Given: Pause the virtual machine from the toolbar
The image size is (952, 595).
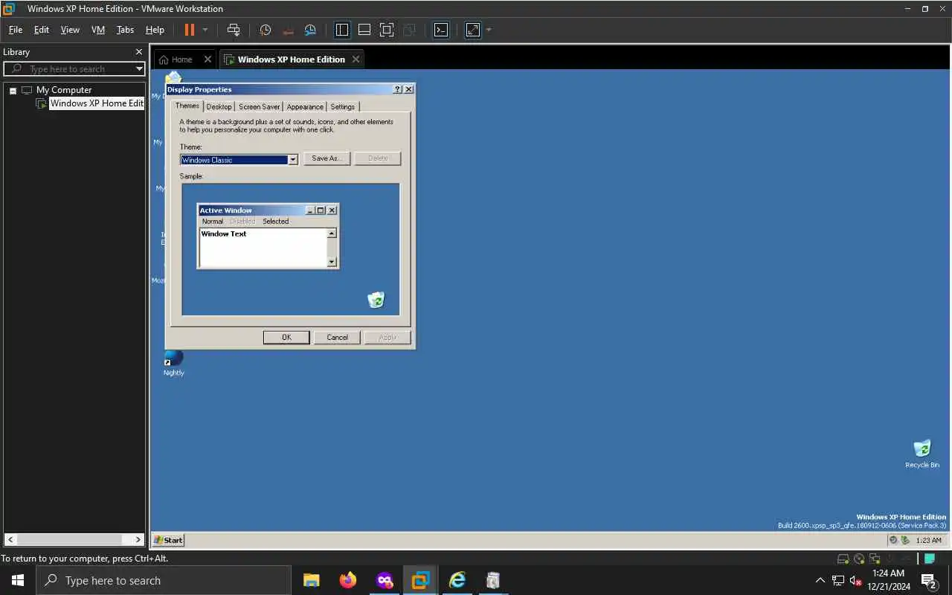Looking at the screenshot, I should click(189, 30).
